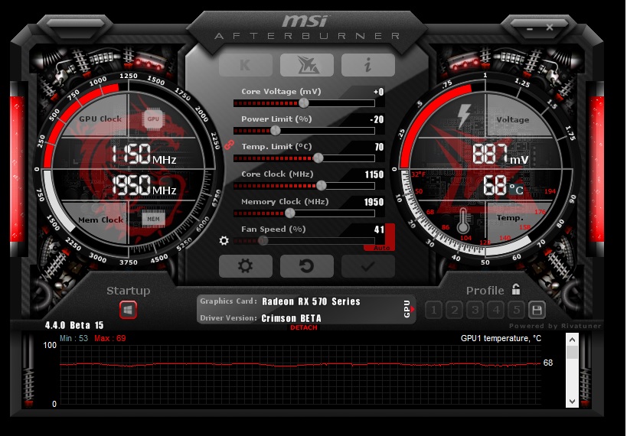The height and width of the screenshot is (436, 627).
Task: Click the GPU1 temperature graph area
Action: (x=300, y=375)
